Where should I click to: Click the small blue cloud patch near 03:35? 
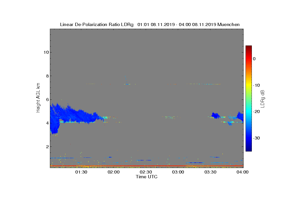click(215, 115)
